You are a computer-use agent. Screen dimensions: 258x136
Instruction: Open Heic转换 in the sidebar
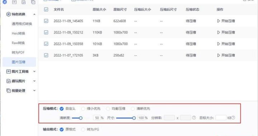tap(18, 33)
